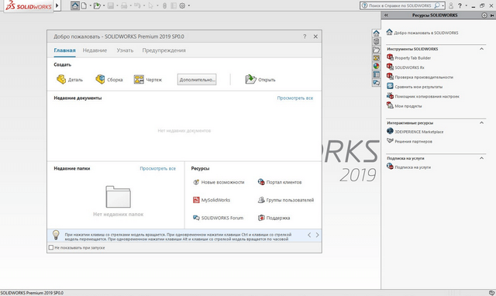Image resolution: width=496 pixels, height=296 pixels.
Task: Click Просмотреть все for recent folders
Action: coord(158,169)
